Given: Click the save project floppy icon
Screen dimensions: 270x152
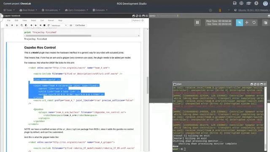Looking at the screenshot, I should (235, 3).
